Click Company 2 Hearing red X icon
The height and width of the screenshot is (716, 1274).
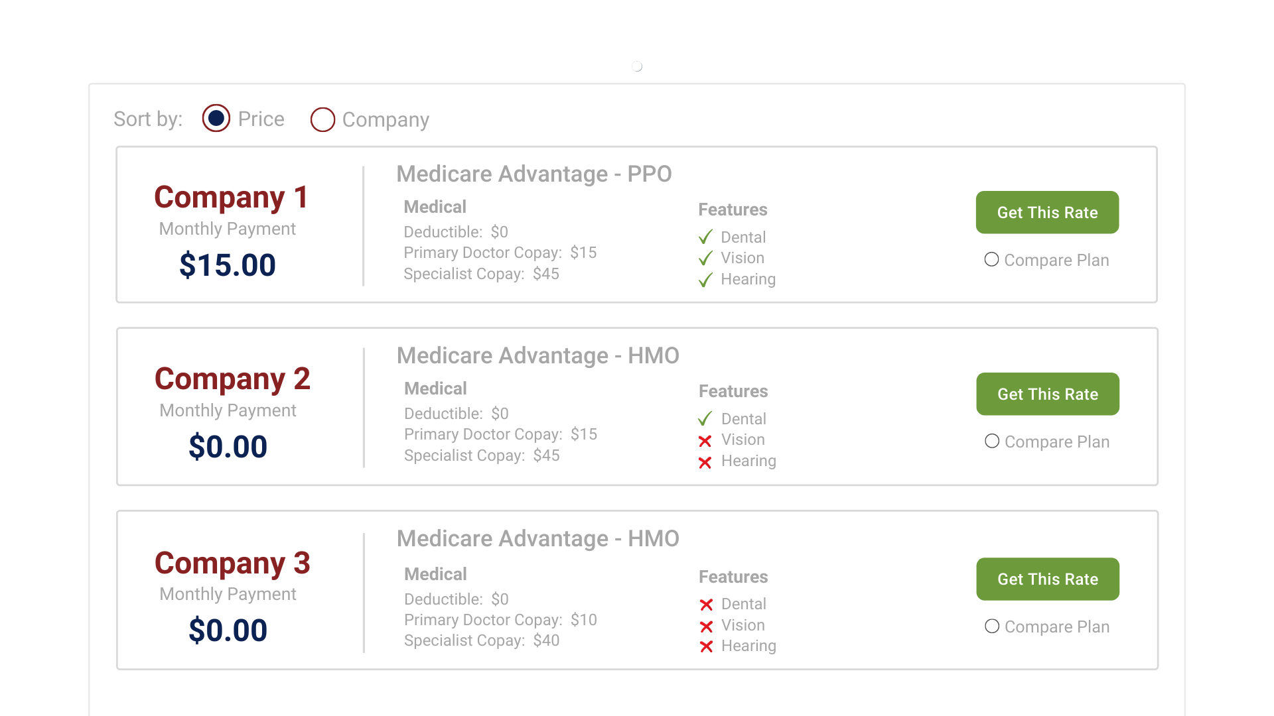point(705,462)
